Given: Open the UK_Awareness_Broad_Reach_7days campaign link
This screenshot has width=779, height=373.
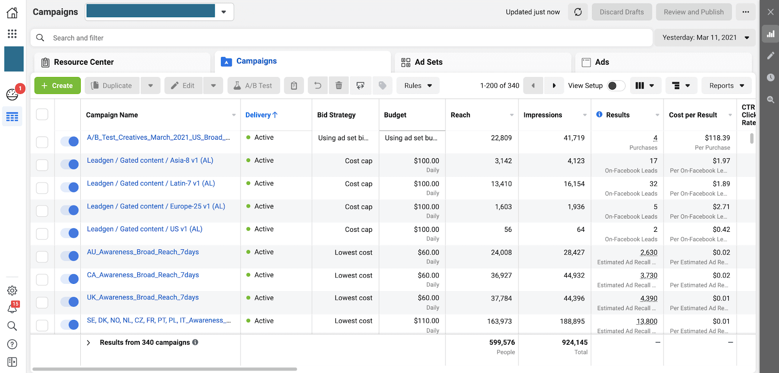Looking at the screenshot, I should [143, 298].
